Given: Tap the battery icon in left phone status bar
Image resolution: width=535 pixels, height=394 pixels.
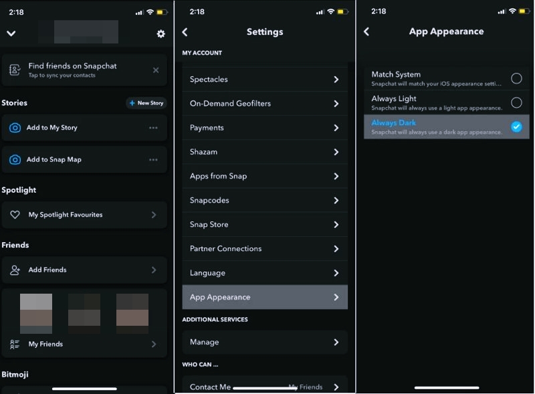Looking at the screenshot, I should (162, 12).
